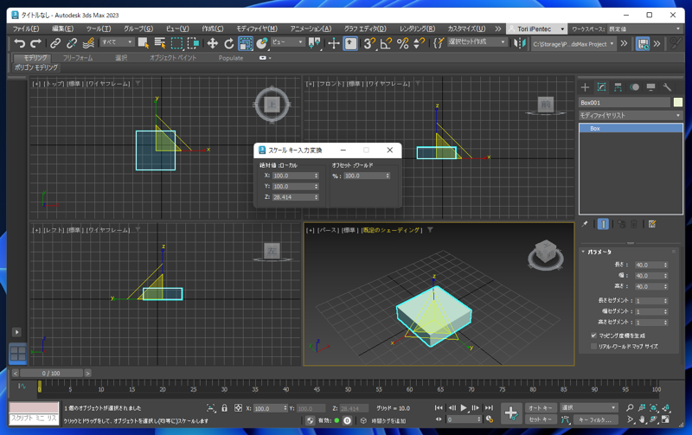Click the Undo arrow in main toolbar
The image size is (692, 435).
point(19,43)
